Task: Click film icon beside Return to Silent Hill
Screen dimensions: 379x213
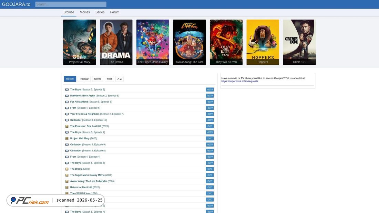Action: [67, 188]
